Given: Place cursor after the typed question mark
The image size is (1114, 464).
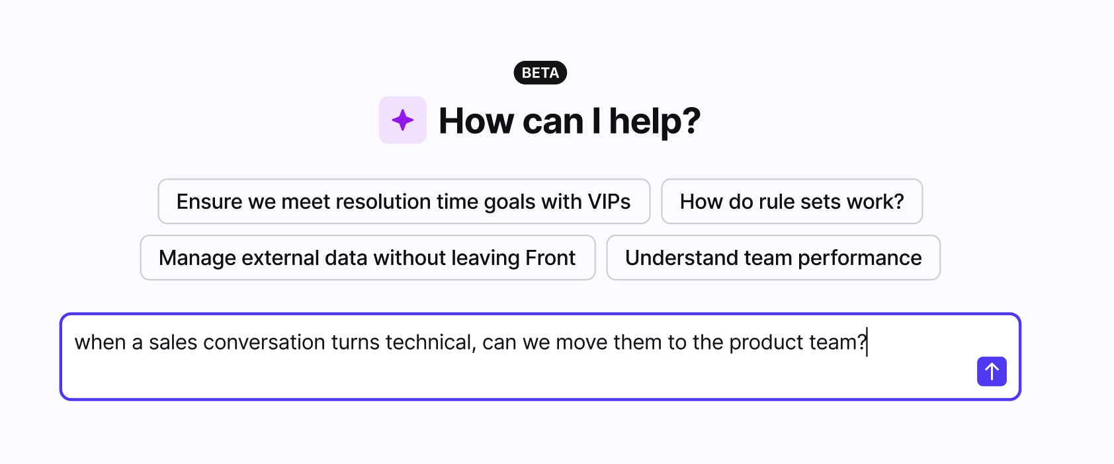Looking at the screenshot, I should (x=867, y=342).
